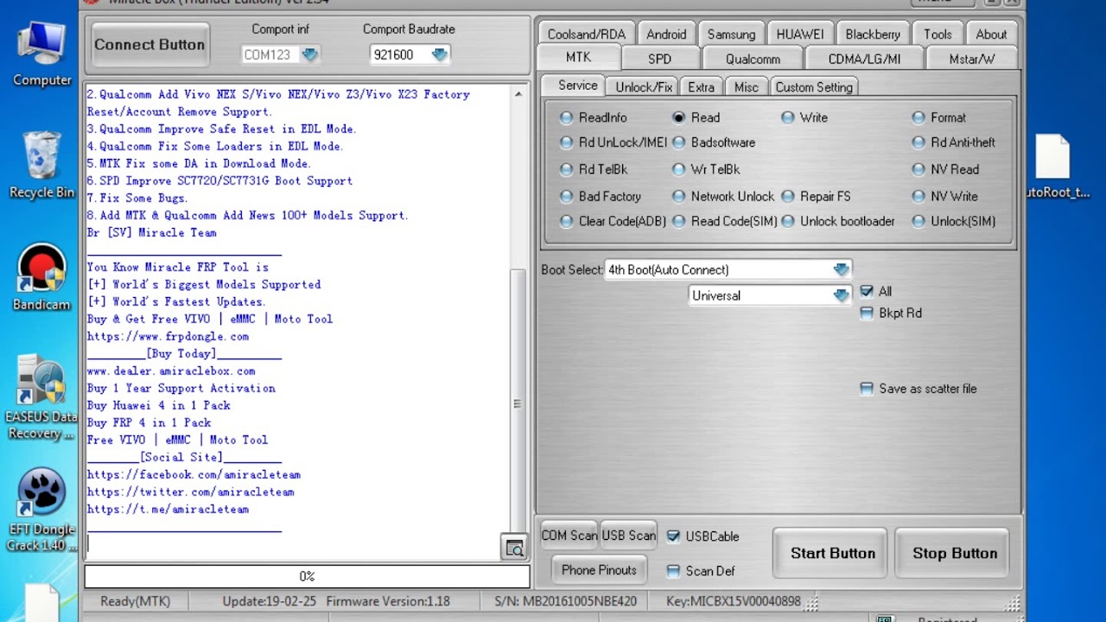The image size is (1106, 622).
Task: Toggle the USBCable checkbox
Action: 674,536
